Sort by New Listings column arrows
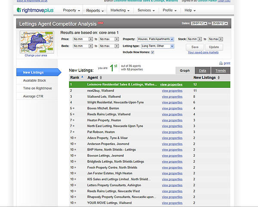Screen dimensions: 258x207 (x=219, y=77)
